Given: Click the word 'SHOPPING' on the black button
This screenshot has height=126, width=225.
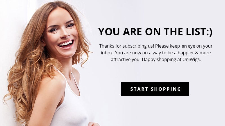Looking at the screenshot, I should pos(166,89).
